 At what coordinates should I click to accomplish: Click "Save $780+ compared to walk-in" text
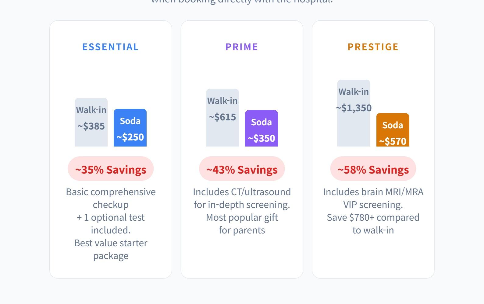373,224
